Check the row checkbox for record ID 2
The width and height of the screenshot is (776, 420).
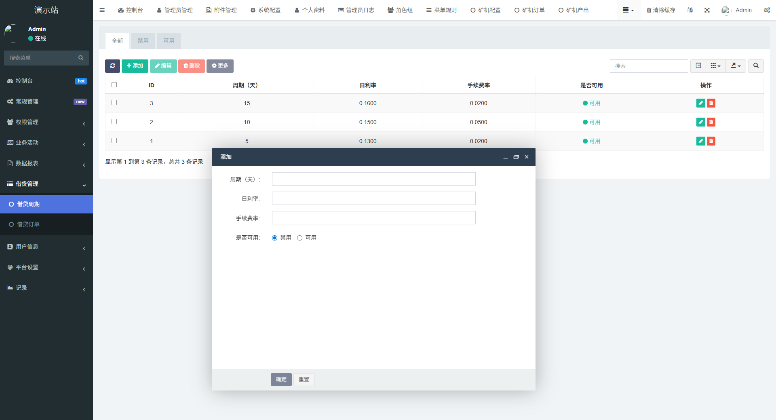click(114, 121)
